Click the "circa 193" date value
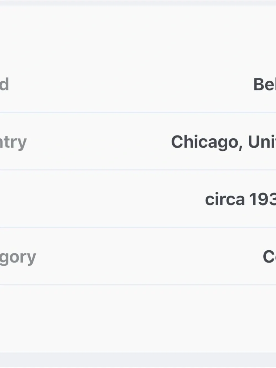 click(x=240, y=199)
